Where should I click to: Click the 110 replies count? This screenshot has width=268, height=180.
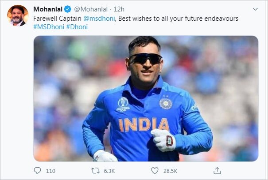[x=50, y=171]
